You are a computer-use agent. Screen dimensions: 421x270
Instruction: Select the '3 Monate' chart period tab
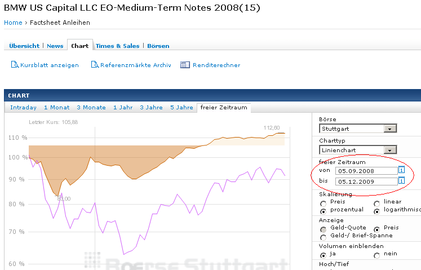91,107
